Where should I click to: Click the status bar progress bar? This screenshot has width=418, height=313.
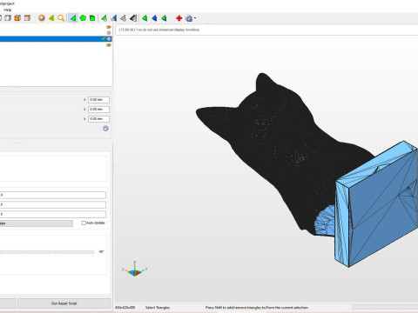[385, 307]
